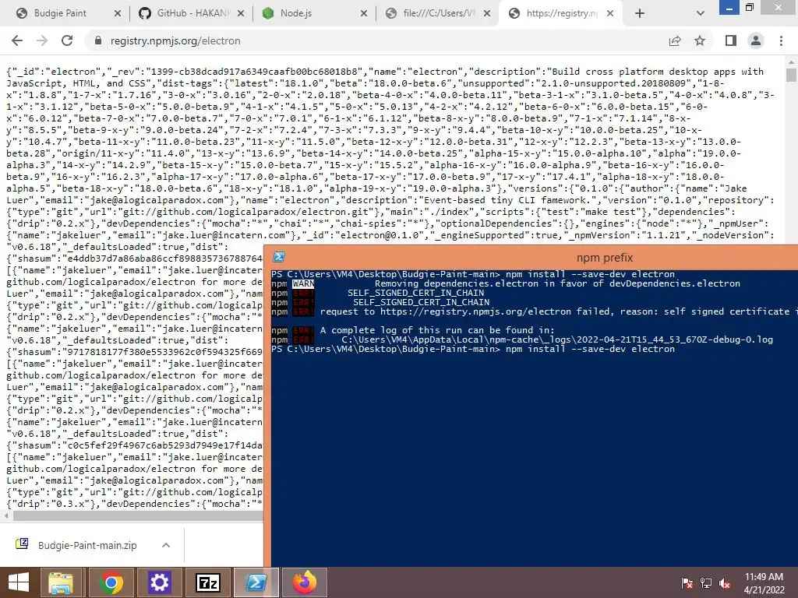Close the file:///C:/Users tab

487,13
